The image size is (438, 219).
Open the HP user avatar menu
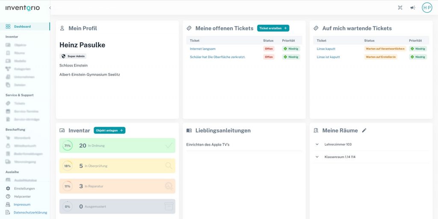pyautogui.click(x=427, y=8)
